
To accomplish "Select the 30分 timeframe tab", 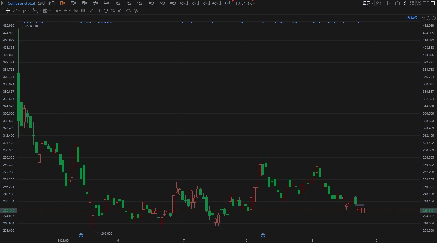I will coord(172,3).
